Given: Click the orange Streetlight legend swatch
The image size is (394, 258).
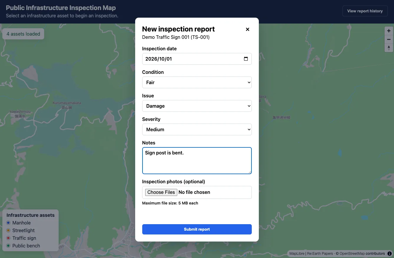Looking at the screenshot, I should tap(8, 230).
